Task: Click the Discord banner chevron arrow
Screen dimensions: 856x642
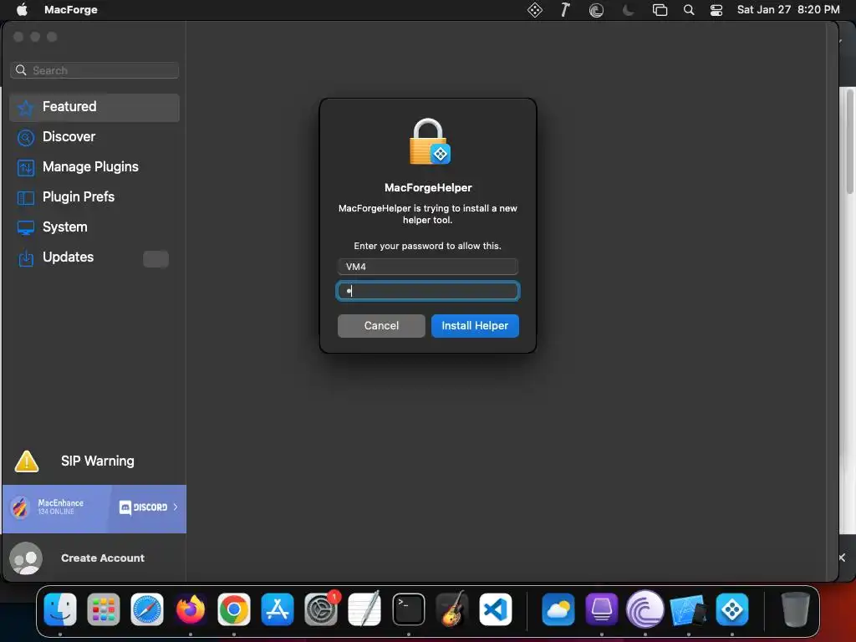Action: 176,507
